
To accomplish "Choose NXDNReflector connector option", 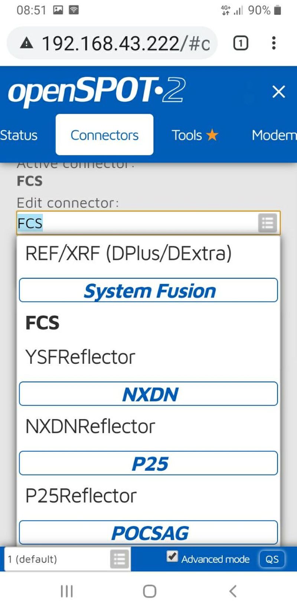I will coord(90,426).
